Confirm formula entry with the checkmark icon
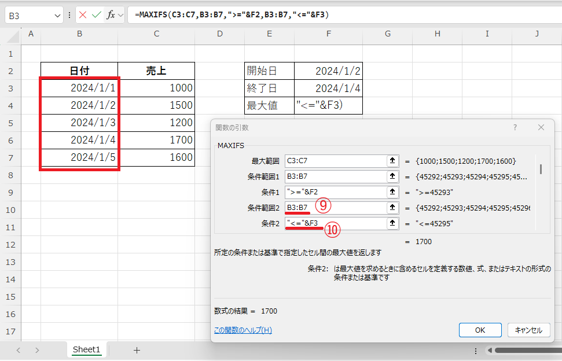Screen dimensions: 562x361 tap(97, 15)
